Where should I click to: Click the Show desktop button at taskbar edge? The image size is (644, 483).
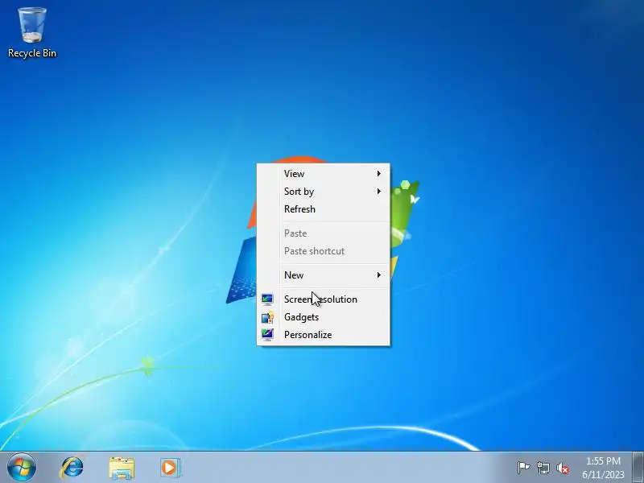point(638,468)
